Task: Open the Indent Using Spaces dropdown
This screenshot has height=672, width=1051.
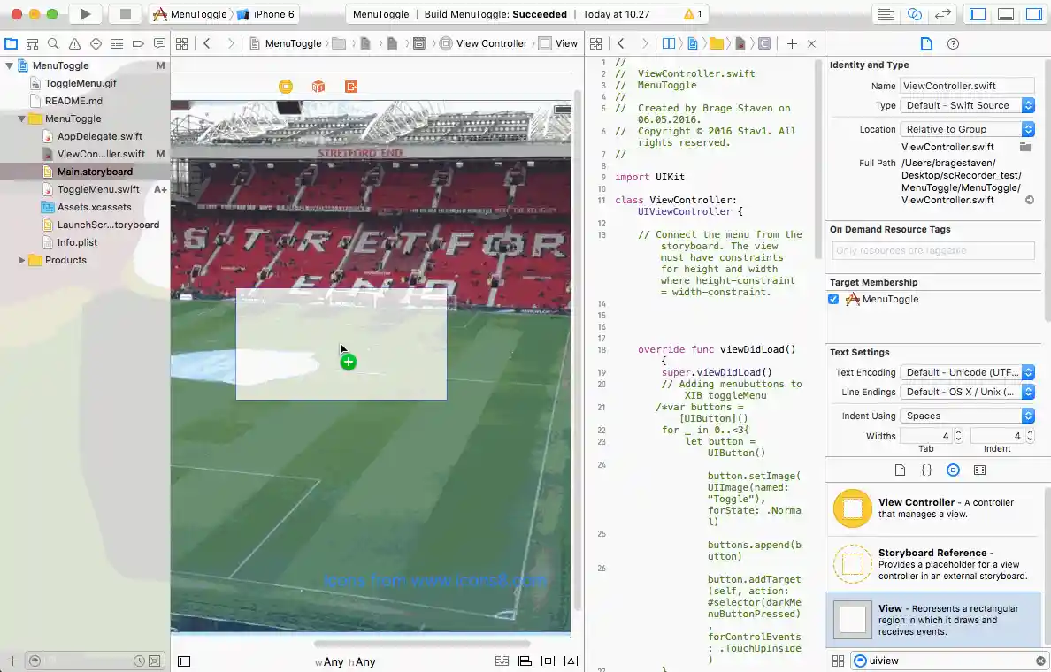Action: (x=967, y=416)
